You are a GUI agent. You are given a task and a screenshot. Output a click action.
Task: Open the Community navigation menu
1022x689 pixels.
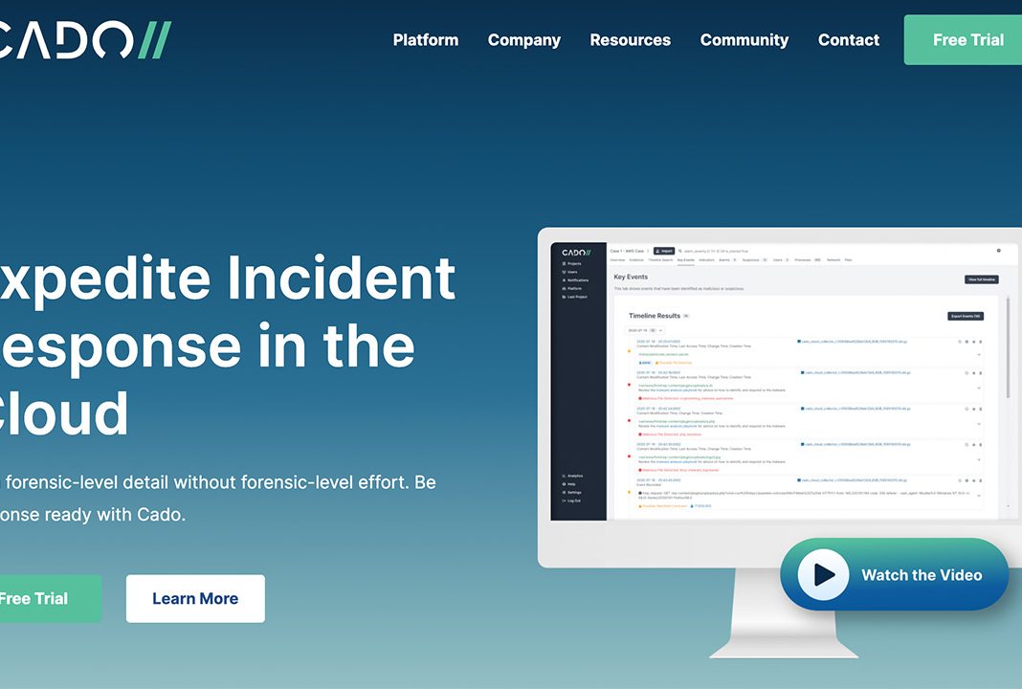pos(744,40)
